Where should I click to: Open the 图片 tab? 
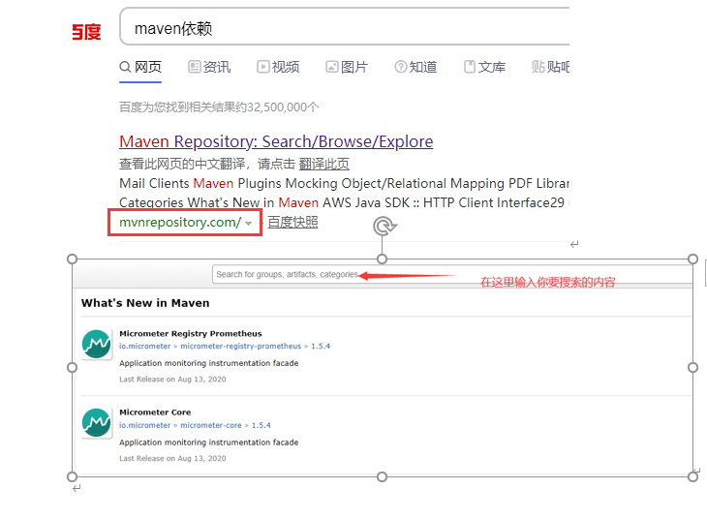[x=347, y=67]
